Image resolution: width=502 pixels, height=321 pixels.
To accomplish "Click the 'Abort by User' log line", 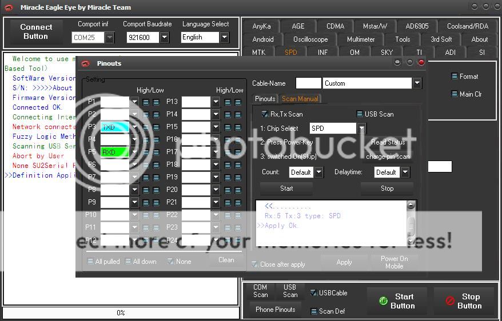I will 38,156.
